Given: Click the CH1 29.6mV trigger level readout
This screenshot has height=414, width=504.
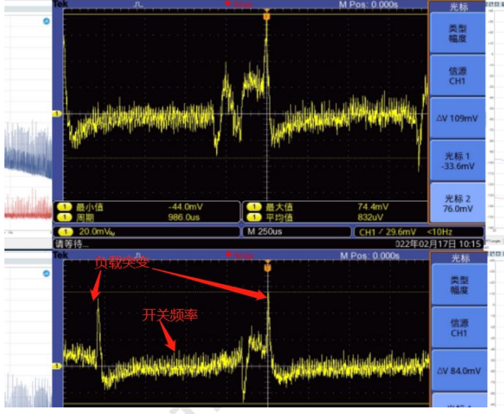Looking at the screenshot, I should [x=387, y=232].
